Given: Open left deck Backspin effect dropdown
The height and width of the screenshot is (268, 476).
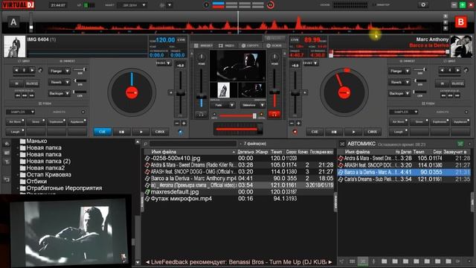Looking at the screenshot, I should tap(59, 93).
